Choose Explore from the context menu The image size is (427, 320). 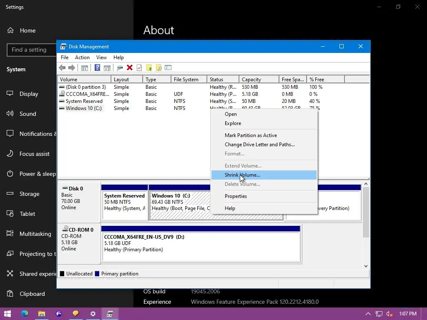[x=264, y=123]
